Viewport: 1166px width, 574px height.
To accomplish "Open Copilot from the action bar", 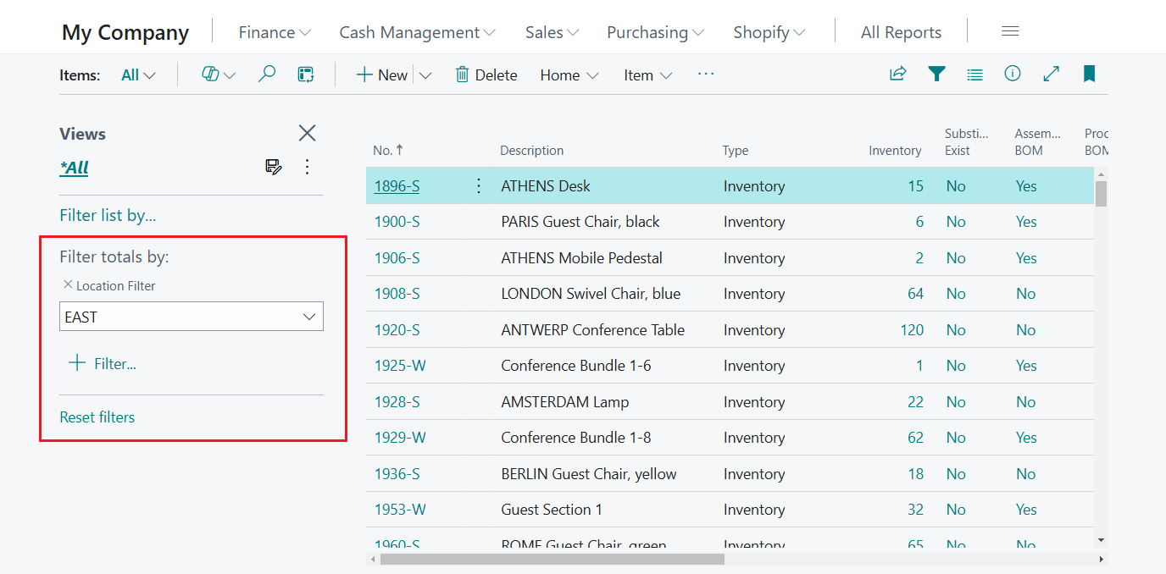I will (212, 75).
